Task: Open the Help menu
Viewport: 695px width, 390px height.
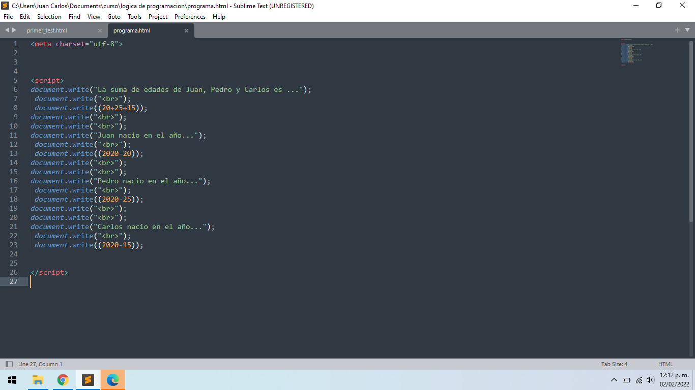Action: click(x=219, y=17)
